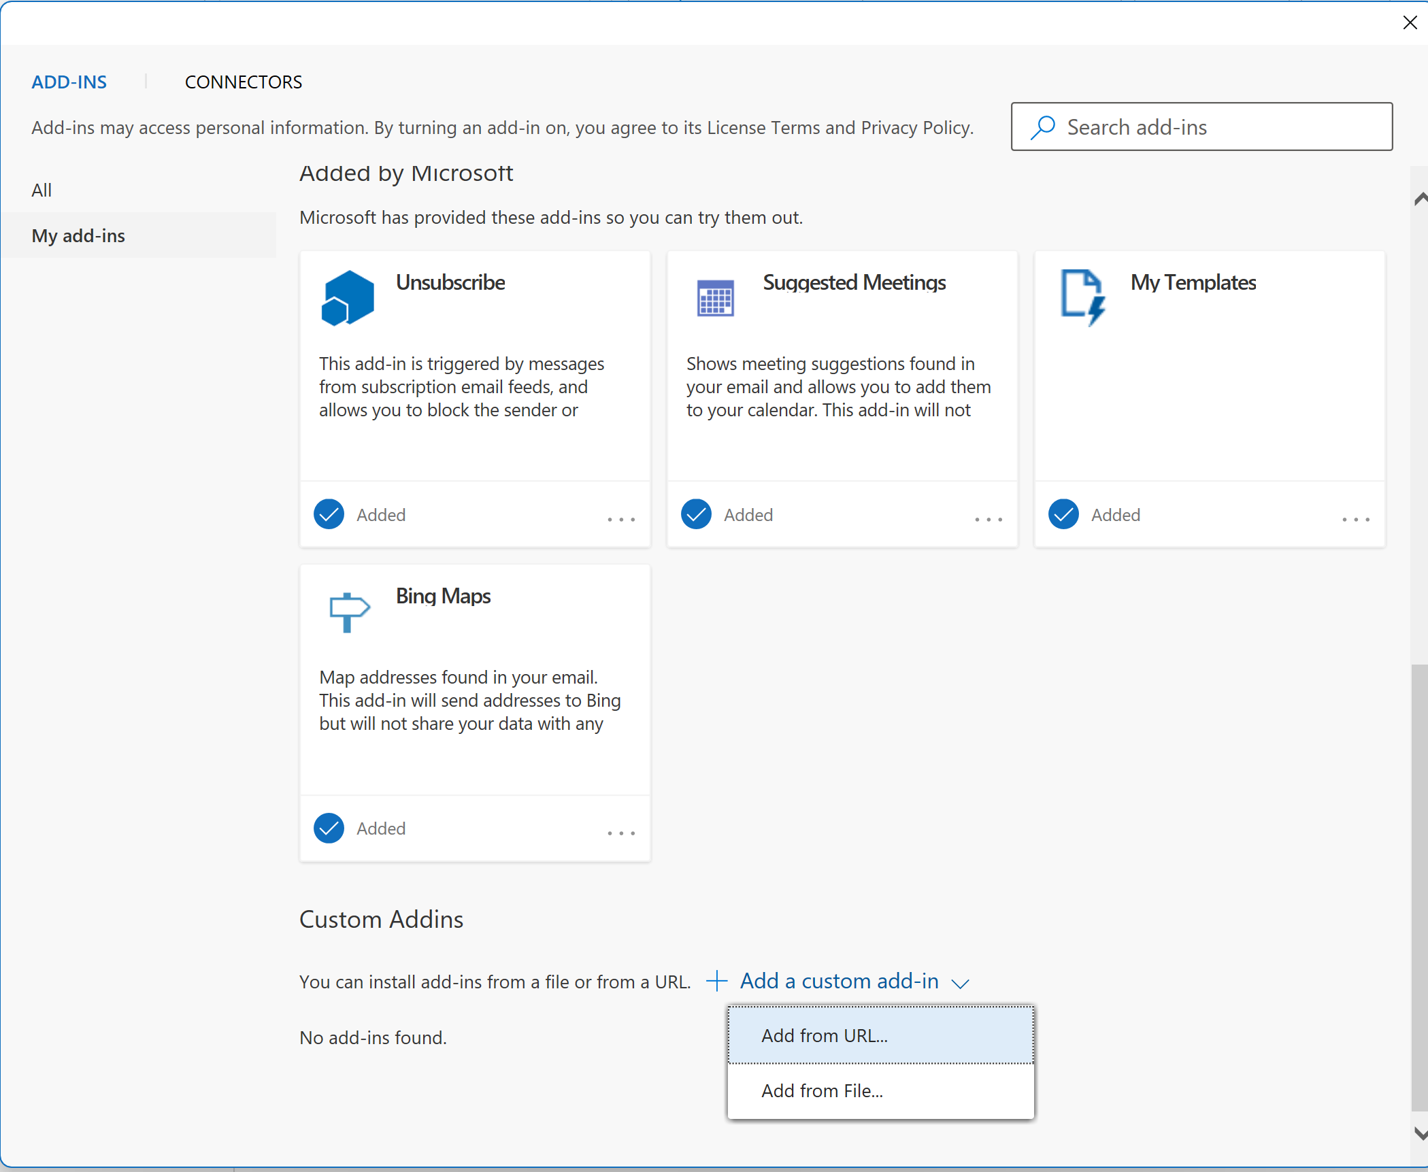Collapse the Add a custom add-in chevron
Screen dimensions: 1428x1172
click(960, 984)
